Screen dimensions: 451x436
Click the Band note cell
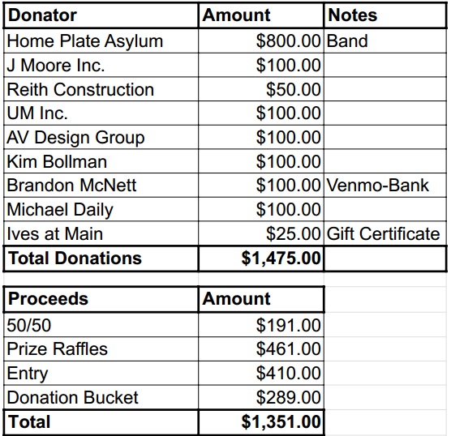(385, 41)
